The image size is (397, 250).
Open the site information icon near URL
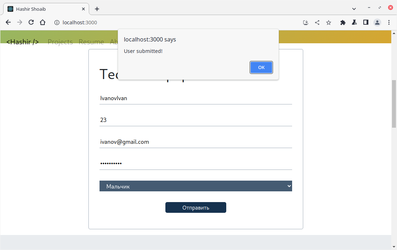pyautogui.click(x=57, y=23)
